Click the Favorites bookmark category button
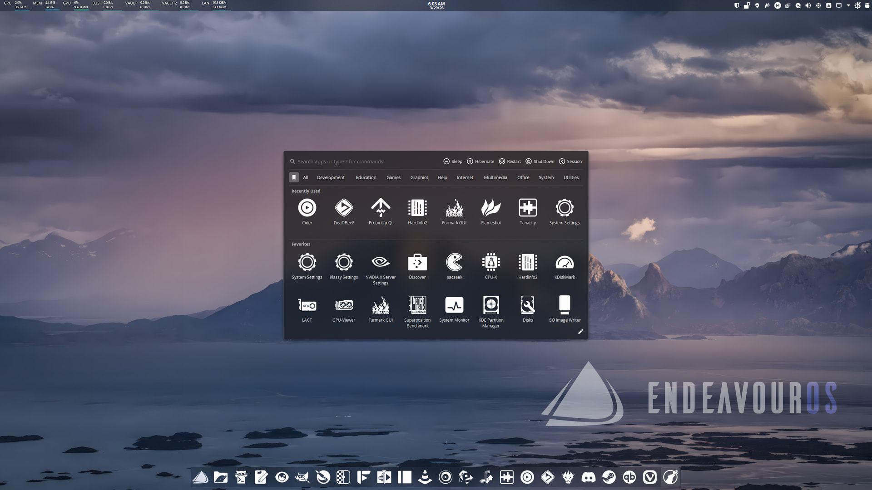The width and height of the screenshot is (872, 490). tap(294, 177)
